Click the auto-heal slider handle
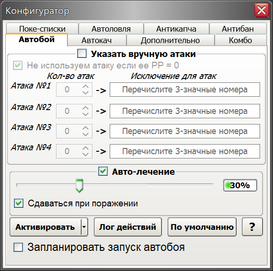 point(80,186)
